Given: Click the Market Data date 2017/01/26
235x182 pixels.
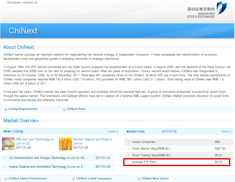Looking at the screenshot, I should click(169, 131).
